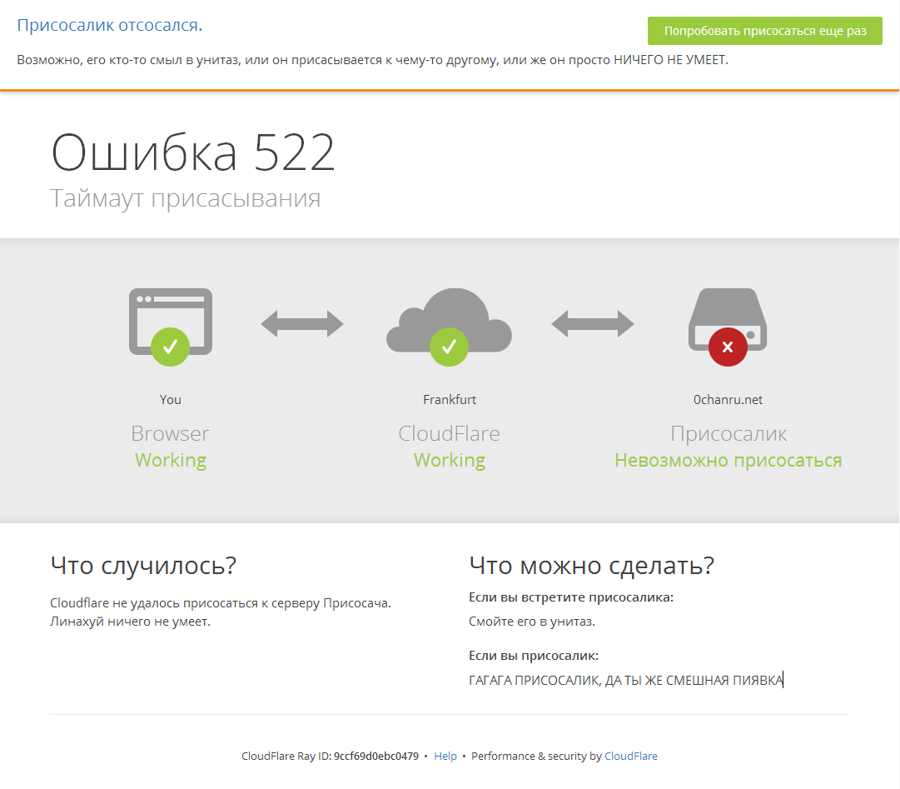Click the 0chanru.net host name
This screenshot has height=789, width=900.
pyautogui.click(x=728, y=399)
